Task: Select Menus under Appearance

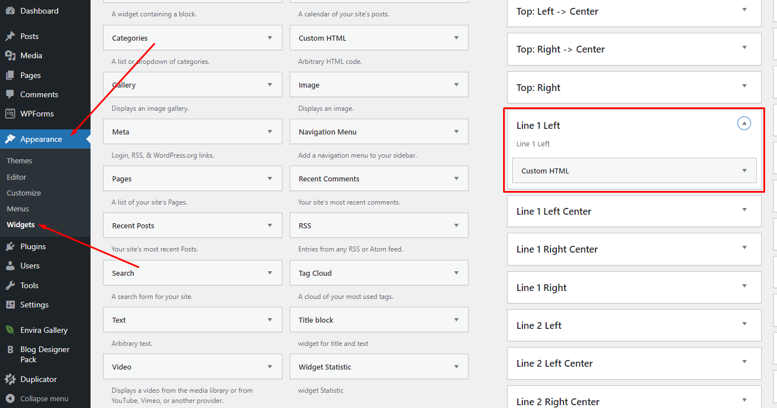Action: [x=18, y=209]
